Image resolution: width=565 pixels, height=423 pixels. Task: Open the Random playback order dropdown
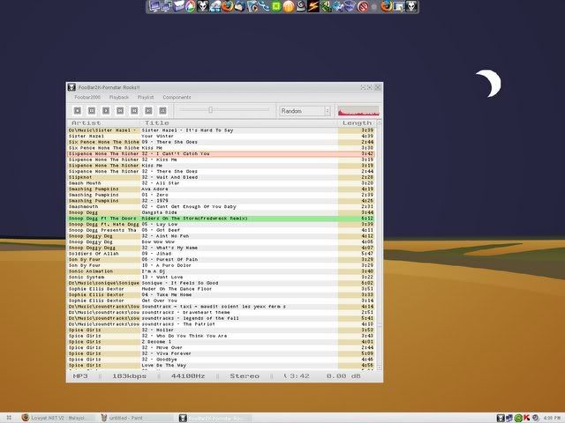tap(304, 111)
